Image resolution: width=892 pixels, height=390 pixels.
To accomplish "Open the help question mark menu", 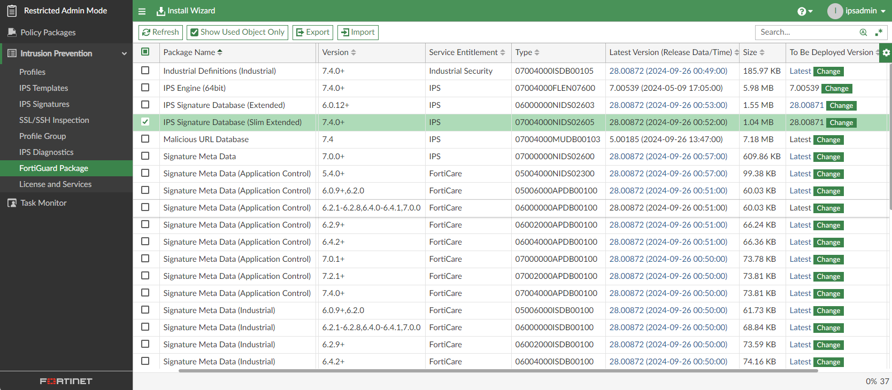I will [804, 11].
